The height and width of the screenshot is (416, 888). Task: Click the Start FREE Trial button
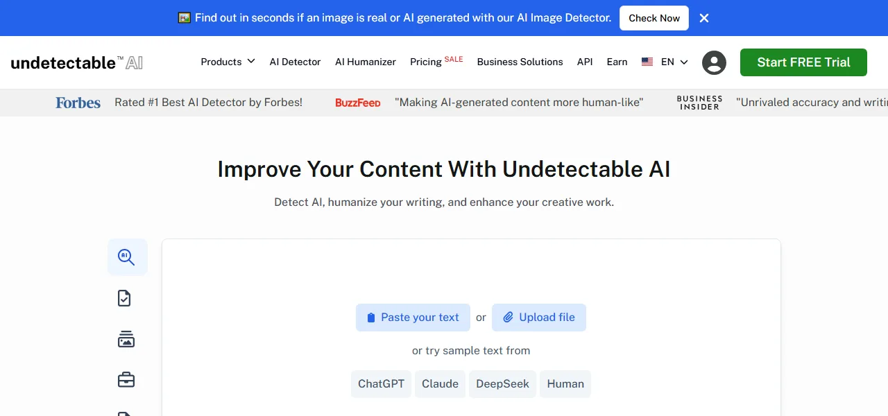coord(803,62)
